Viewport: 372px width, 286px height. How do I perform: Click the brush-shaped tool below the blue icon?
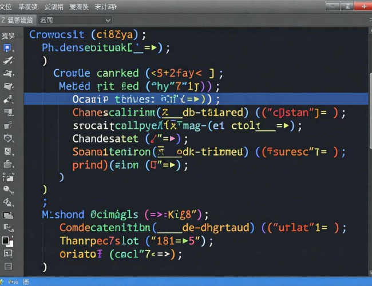point(8,61)
